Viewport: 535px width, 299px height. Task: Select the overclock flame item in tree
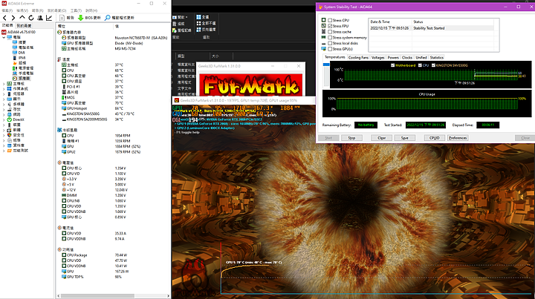coord(19,62)
